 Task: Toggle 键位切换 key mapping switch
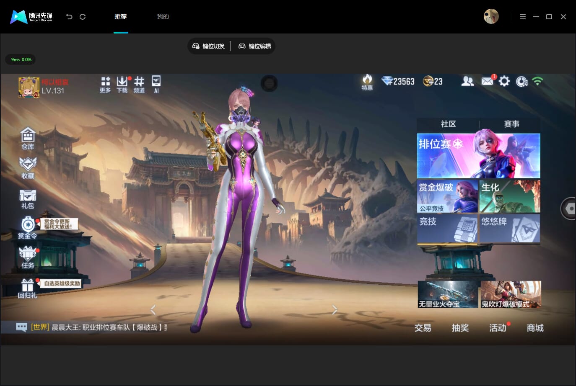[208, 46]
